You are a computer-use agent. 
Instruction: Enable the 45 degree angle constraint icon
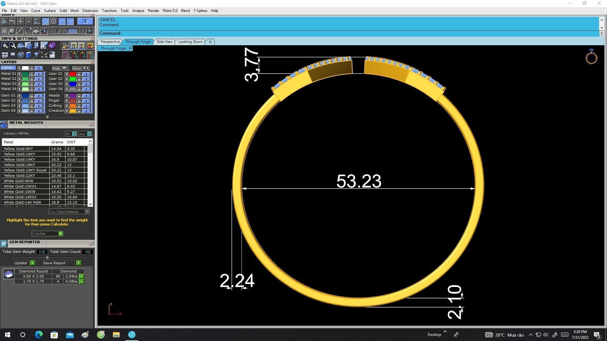(x=28, y=31)
